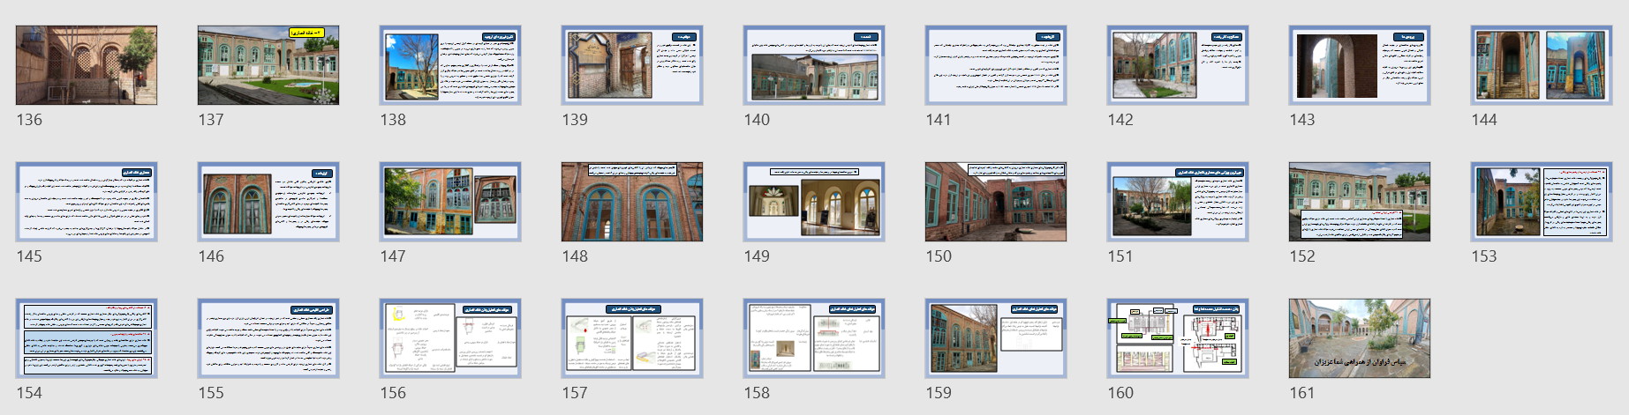Click slide 145 text thumbnail
This screenshot has width=1629, height=415.
[87, 202]
